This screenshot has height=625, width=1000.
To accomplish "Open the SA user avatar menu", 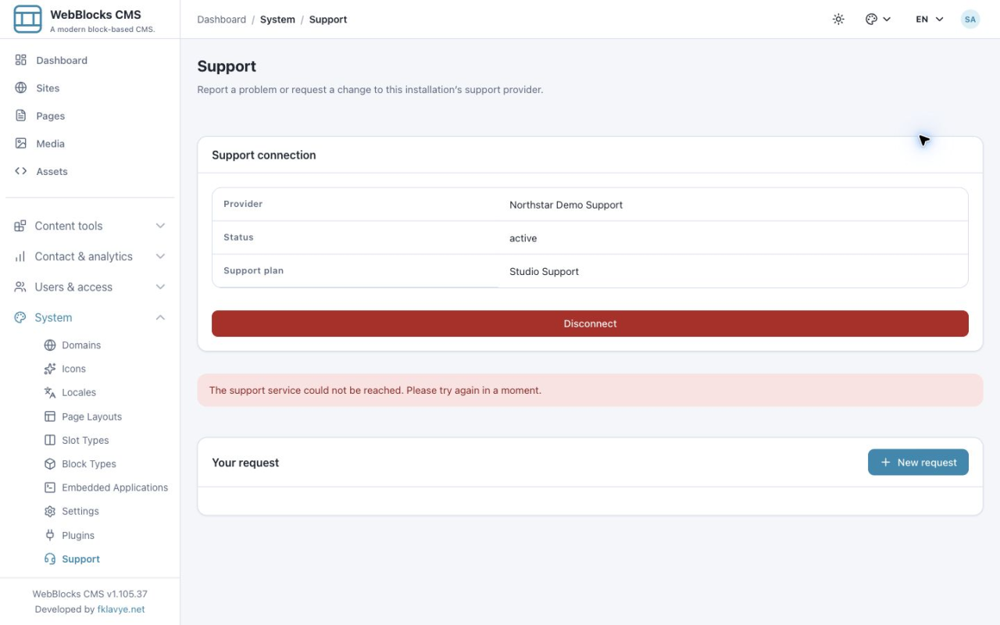I will pos(970,20).
